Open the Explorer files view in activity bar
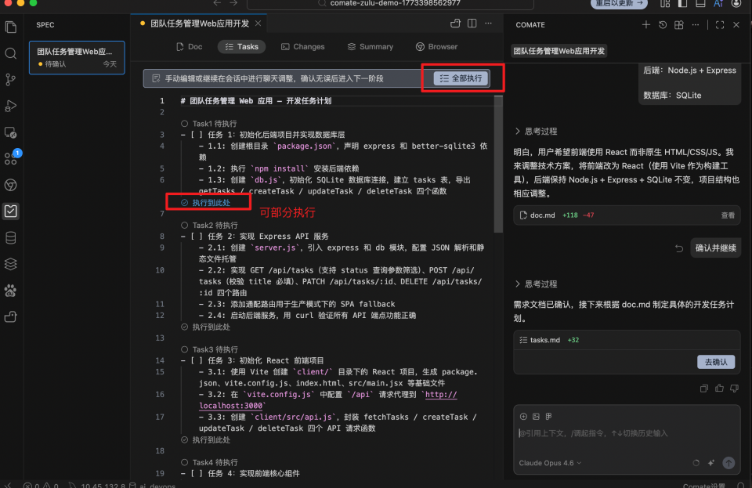 coord(10,27)
